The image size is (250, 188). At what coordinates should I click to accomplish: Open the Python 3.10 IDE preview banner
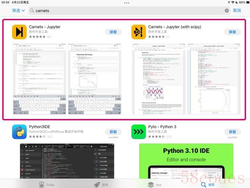point(186,161)
